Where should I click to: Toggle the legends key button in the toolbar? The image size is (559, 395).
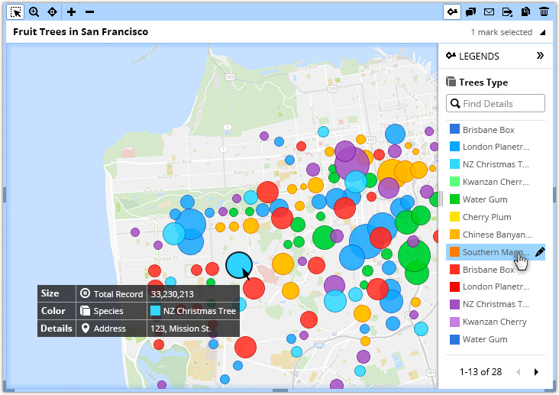tap(453, 11)
